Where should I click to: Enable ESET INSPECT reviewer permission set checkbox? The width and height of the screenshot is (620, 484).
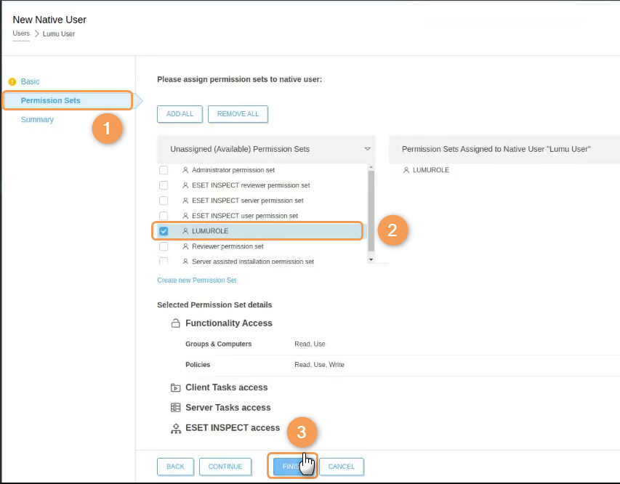164,185
